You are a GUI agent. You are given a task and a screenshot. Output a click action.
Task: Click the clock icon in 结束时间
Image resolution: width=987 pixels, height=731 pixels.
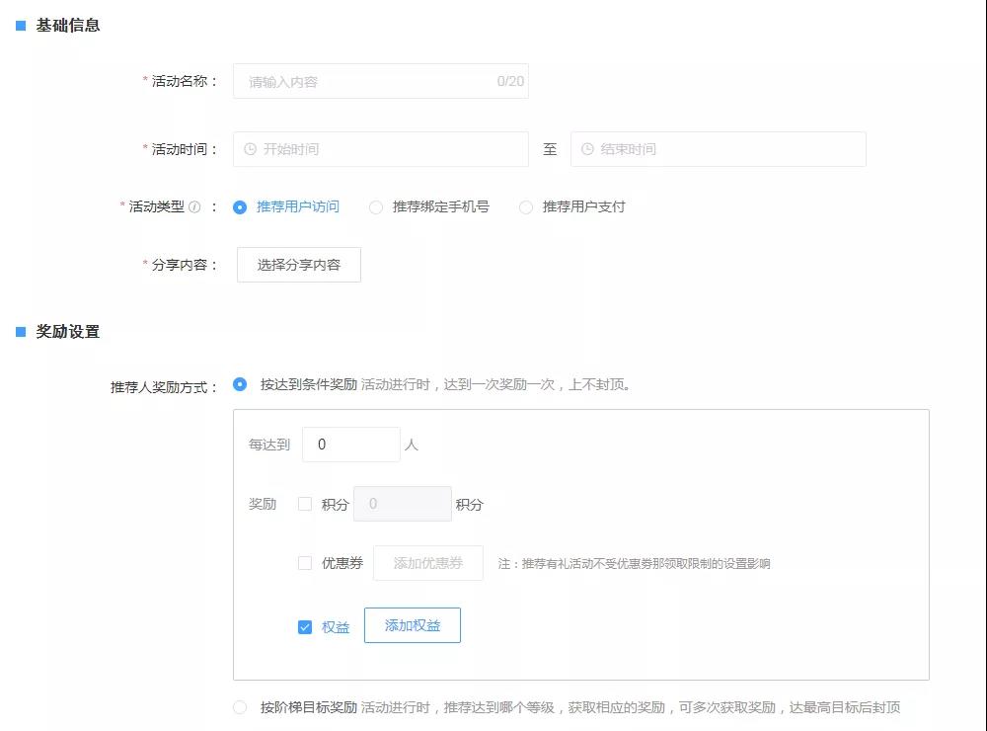click(x=587, y=149)
